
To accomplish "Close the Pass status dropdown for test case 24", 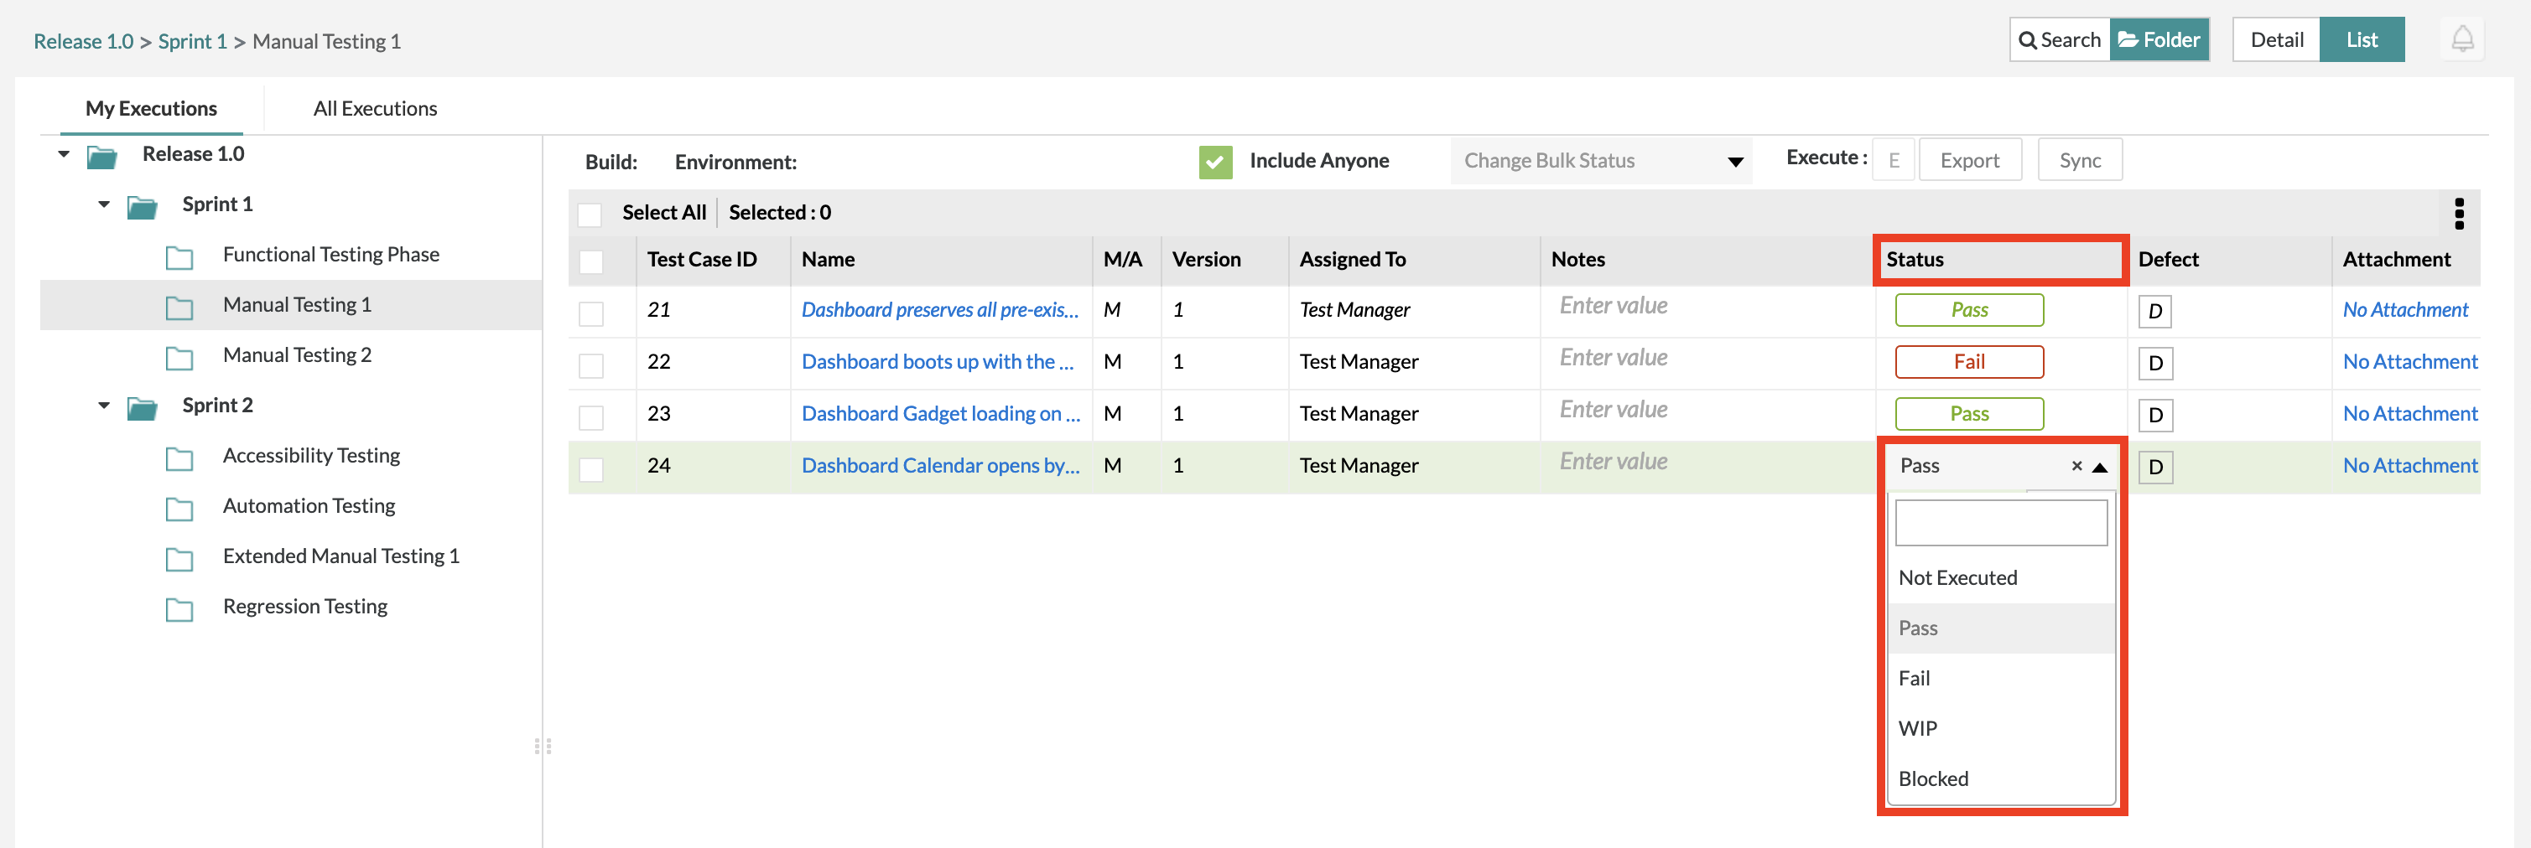I will (2100, 468).
